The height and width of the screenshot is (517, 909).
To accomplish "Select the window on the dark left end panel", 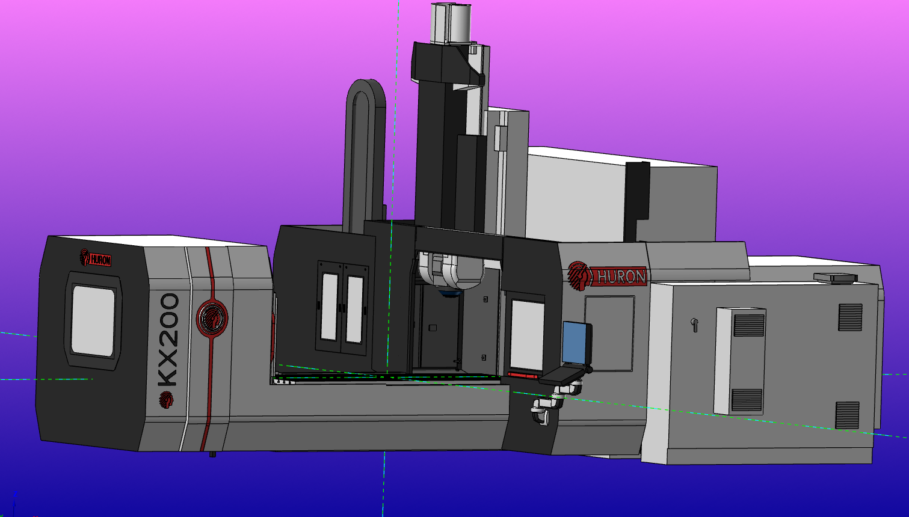I will (93, 320).
